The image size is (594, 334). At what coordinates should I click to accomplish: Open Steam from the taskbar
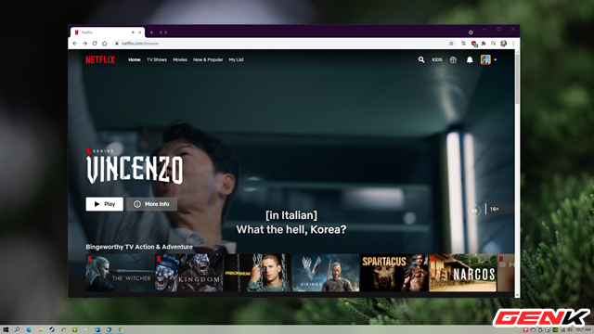[52, 330]
